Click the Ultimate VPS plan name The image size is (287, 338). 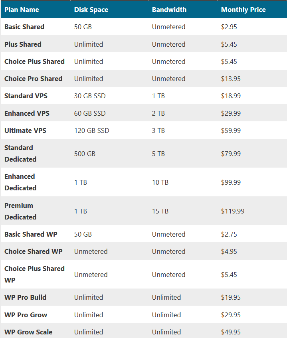pos(25,130)
